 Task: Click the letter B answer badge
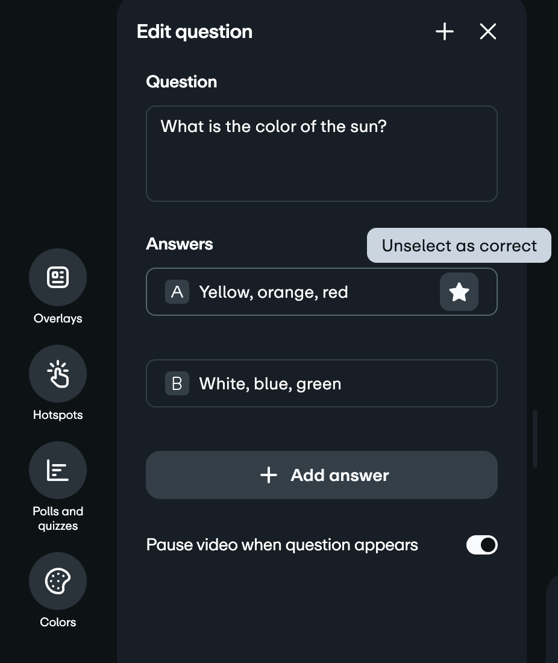[177, 383]
